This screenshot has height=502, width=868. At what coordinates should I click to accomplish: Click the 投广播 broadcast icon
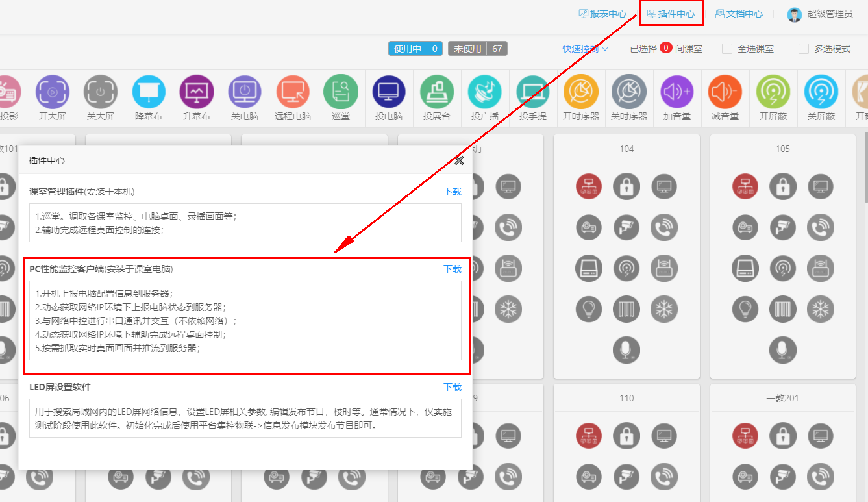pos(485,92)
